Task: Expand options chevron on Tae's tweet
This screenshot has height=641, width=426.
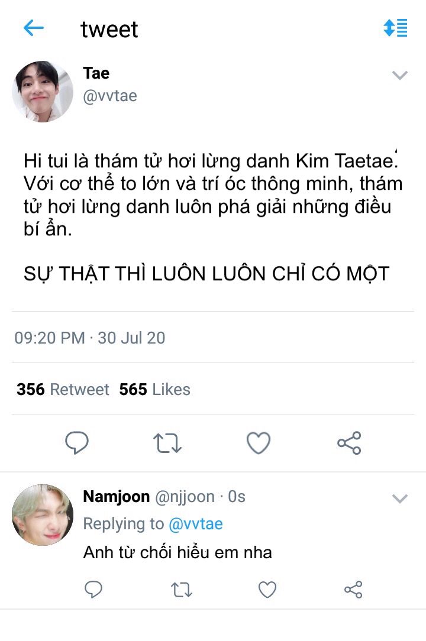Action: click(401, 75)
